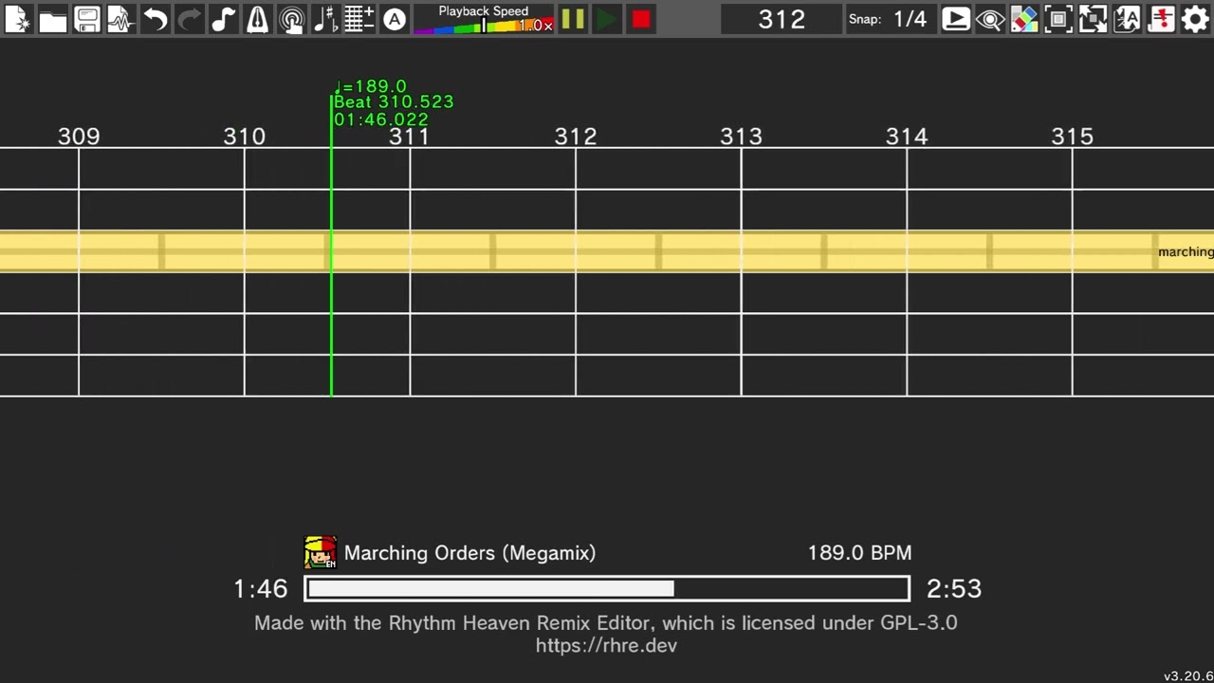Screen dimensions: 1214x683
Task: Click the tap-along touch icon
Action: pos(291,19)
